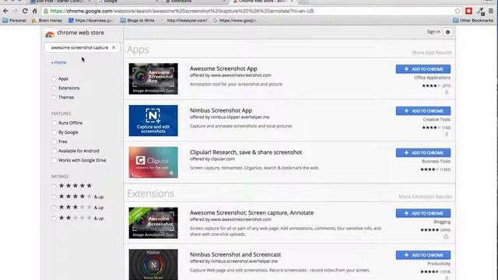498x280 pixels.
Task: Add the Clipular app to Chrome
Action: (423, 152)
